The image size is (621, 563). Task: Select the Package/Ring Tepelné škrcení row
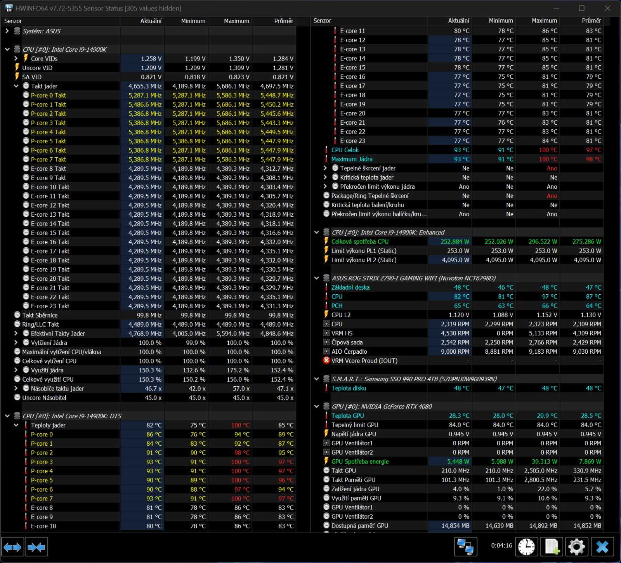point(457,196)
